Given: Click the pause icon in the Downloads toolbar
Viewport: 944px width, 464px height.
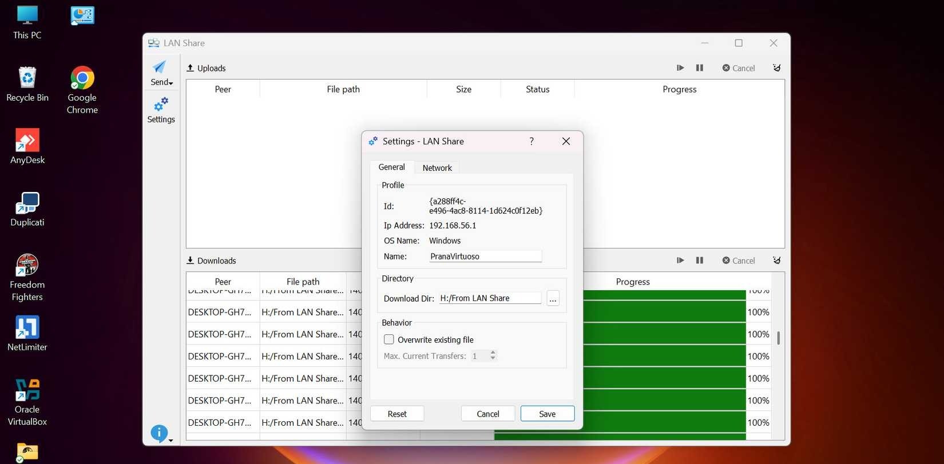Looking at the screenshot, I should [699, 261].
